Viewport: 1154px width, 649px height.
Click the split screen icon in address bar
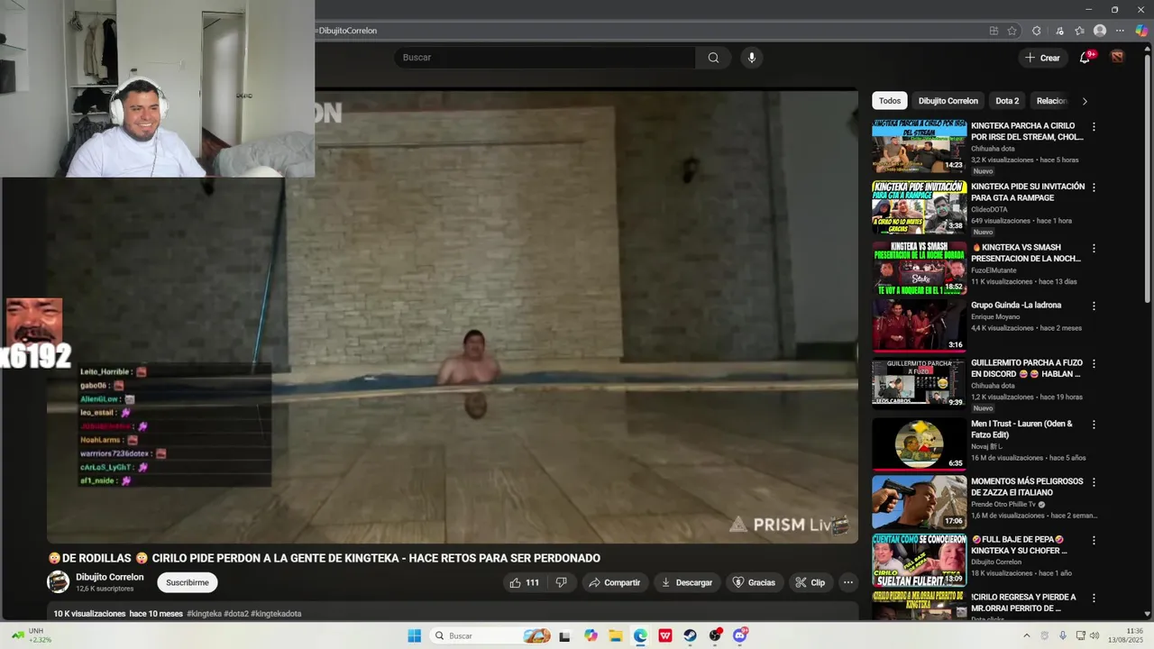994,31
